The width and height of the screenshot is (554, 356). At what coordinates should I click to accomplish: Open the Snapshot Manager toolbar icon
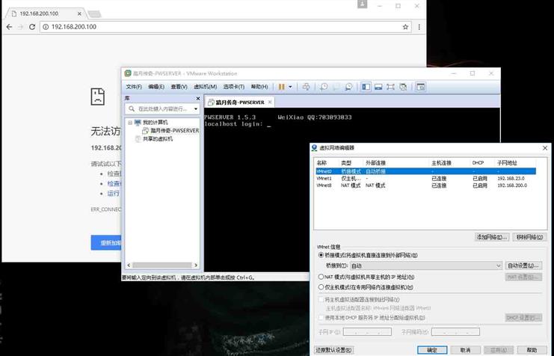point(348,87)
